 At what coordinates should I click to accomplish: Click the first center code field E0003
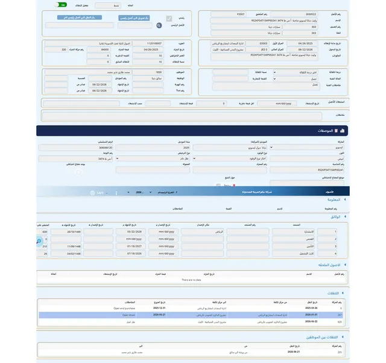(x=258, y=43)
